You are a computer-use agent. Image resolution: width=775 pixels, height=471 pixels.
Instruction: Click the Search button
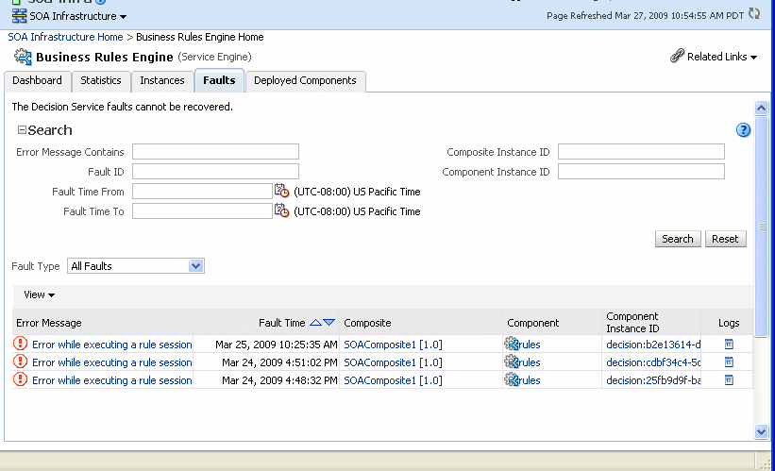coord(677,239)
